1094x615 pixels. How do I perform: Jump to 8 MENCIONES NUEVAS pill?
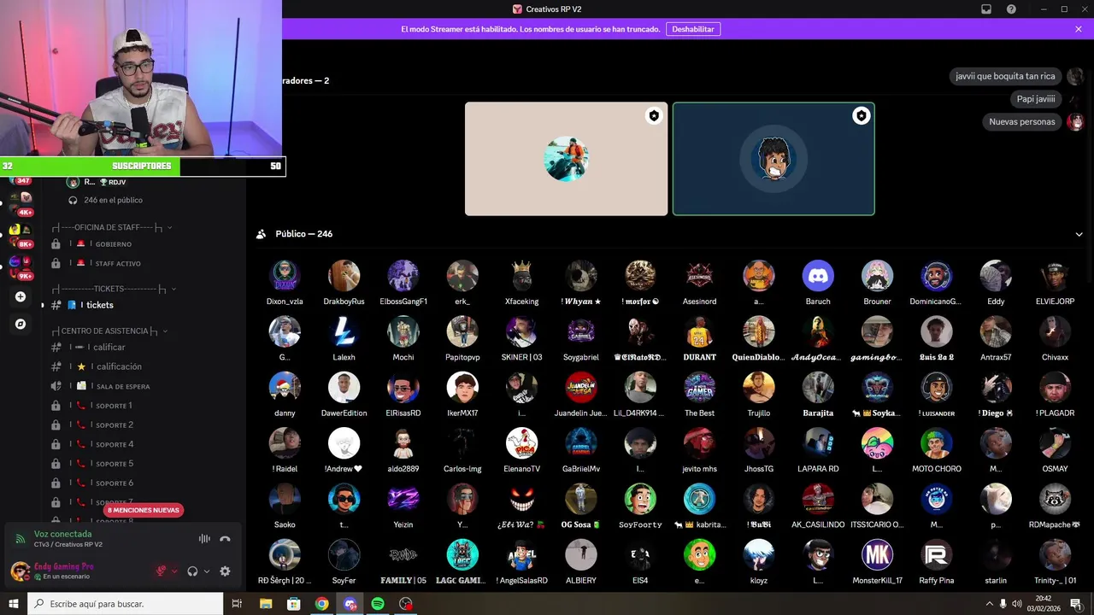[144, 510]
